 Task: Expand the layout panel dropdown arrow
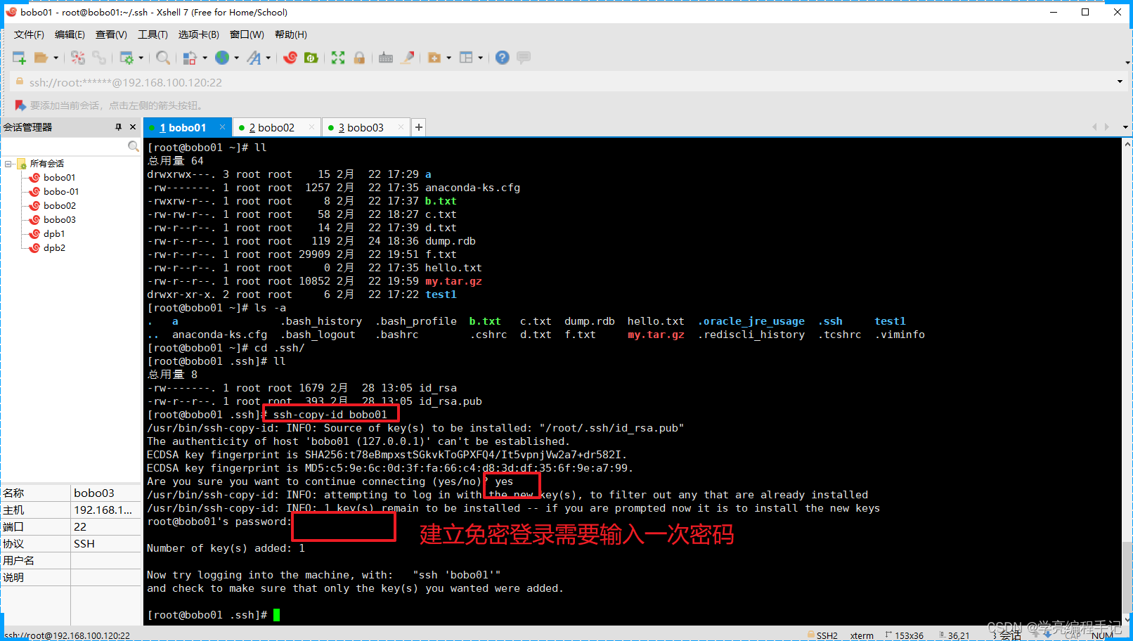click(481, 58)
